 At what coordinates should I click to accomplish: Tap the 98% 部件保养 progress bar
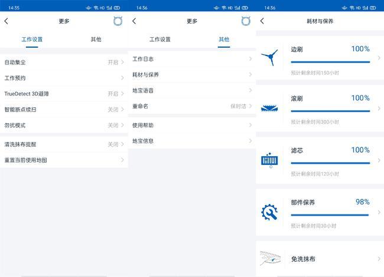330,215
